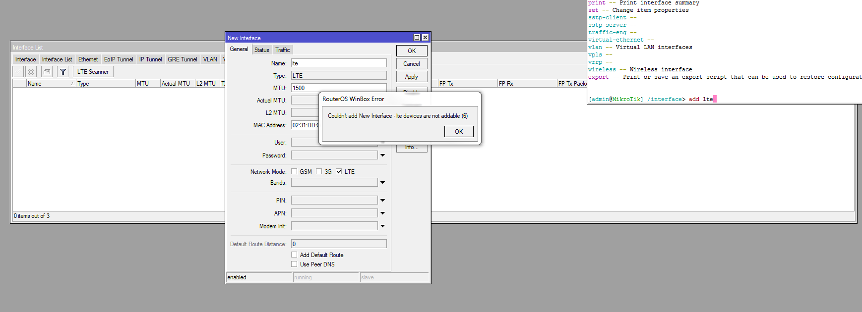Click OK in the RouterOS WinBox Error dialog
This screenshot has width=862, height=312.
[x=459, y=132]
